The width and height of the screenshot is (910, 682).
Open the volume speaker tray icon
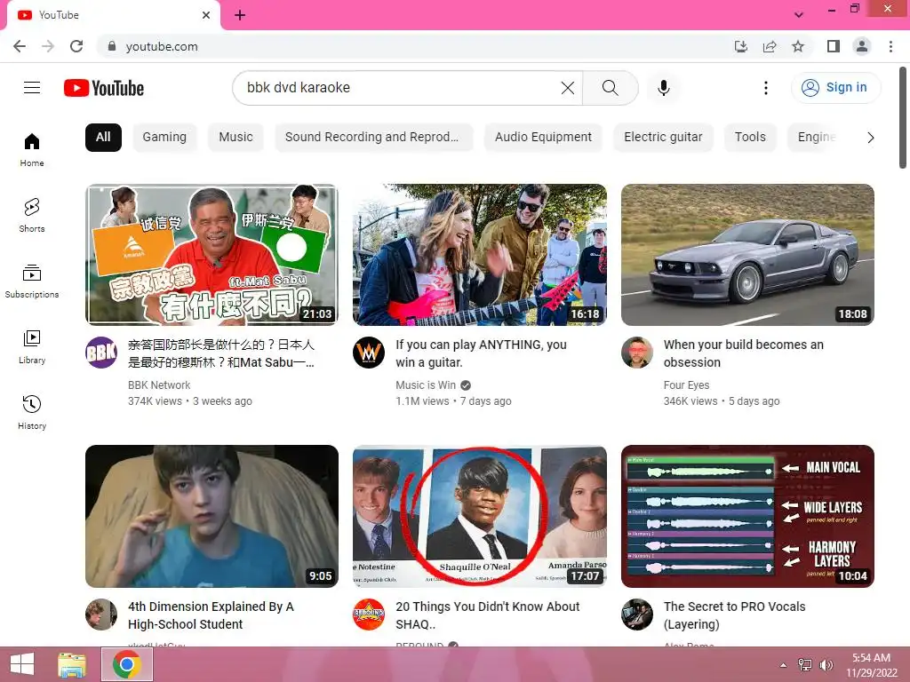coord(826,665)
